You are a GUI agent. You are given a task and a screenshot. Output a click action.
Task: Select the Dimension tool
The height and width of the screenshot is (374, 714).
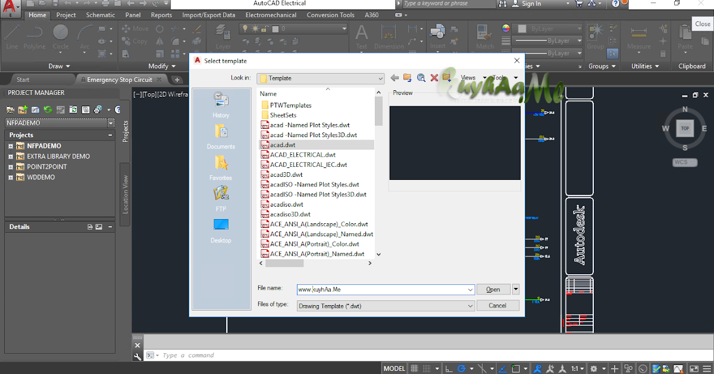[x=389, y=36]
